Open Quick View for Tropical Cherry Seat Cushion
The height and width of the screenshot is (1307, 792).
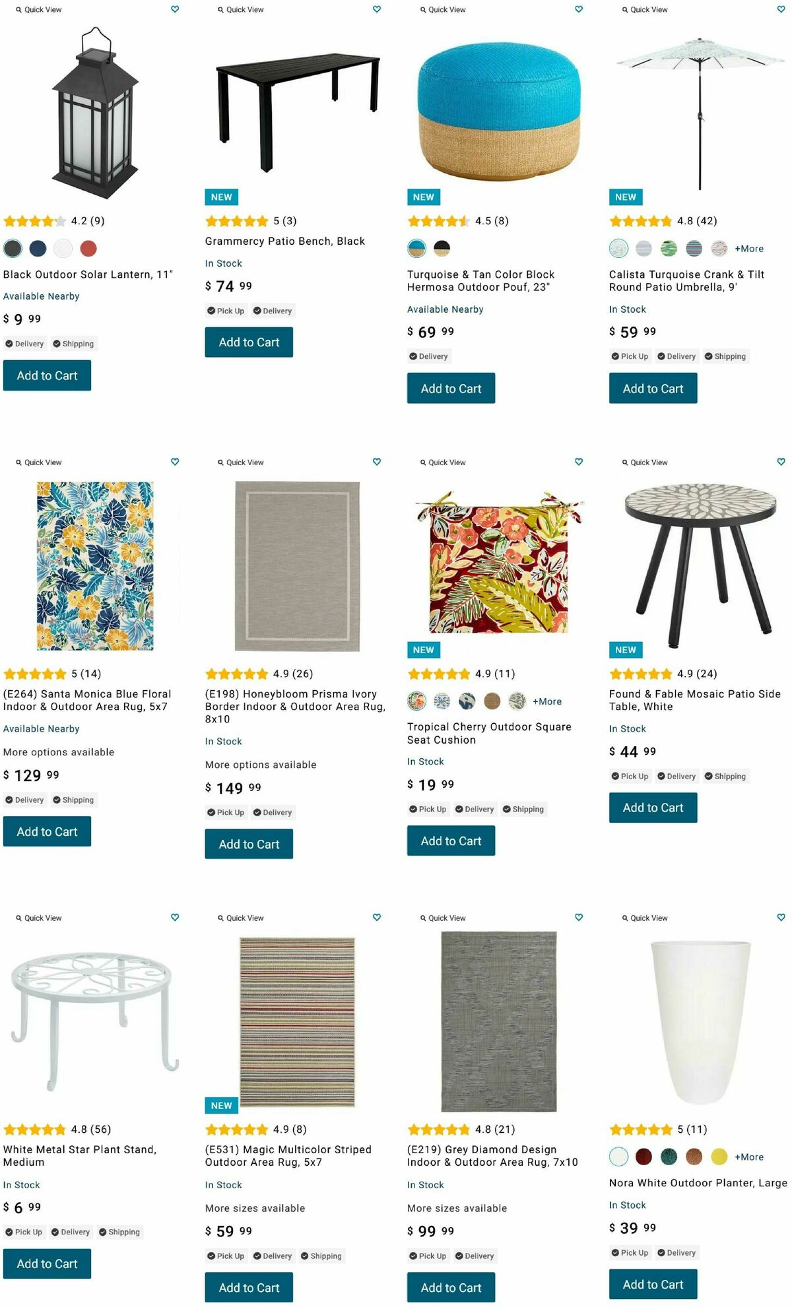[443, 462]
